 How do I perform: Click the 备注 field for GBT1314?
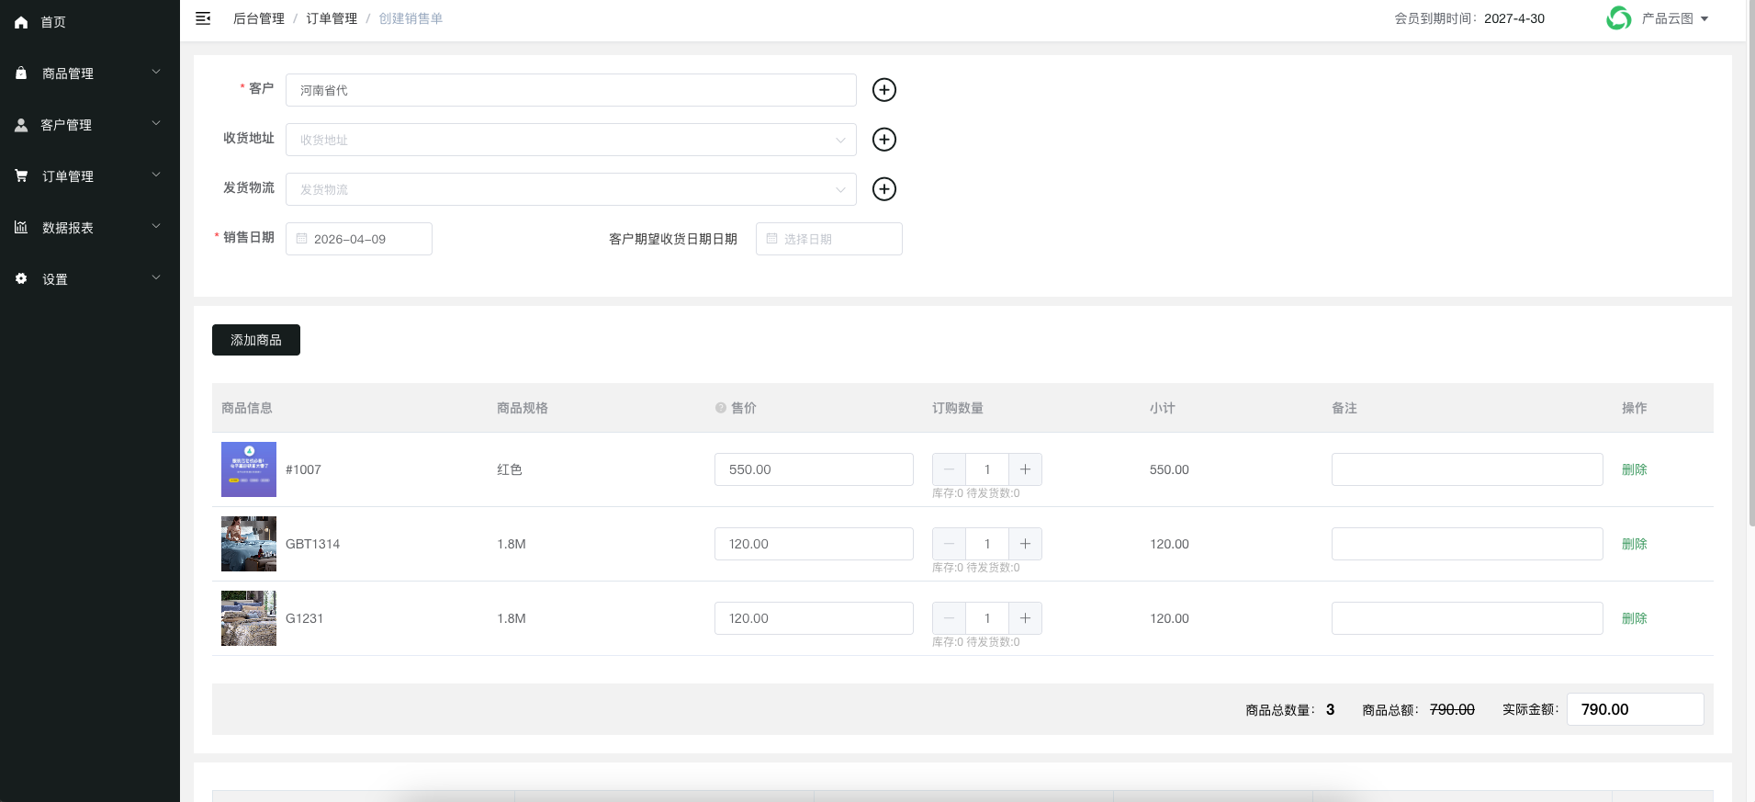click(x=1468, y=544)
